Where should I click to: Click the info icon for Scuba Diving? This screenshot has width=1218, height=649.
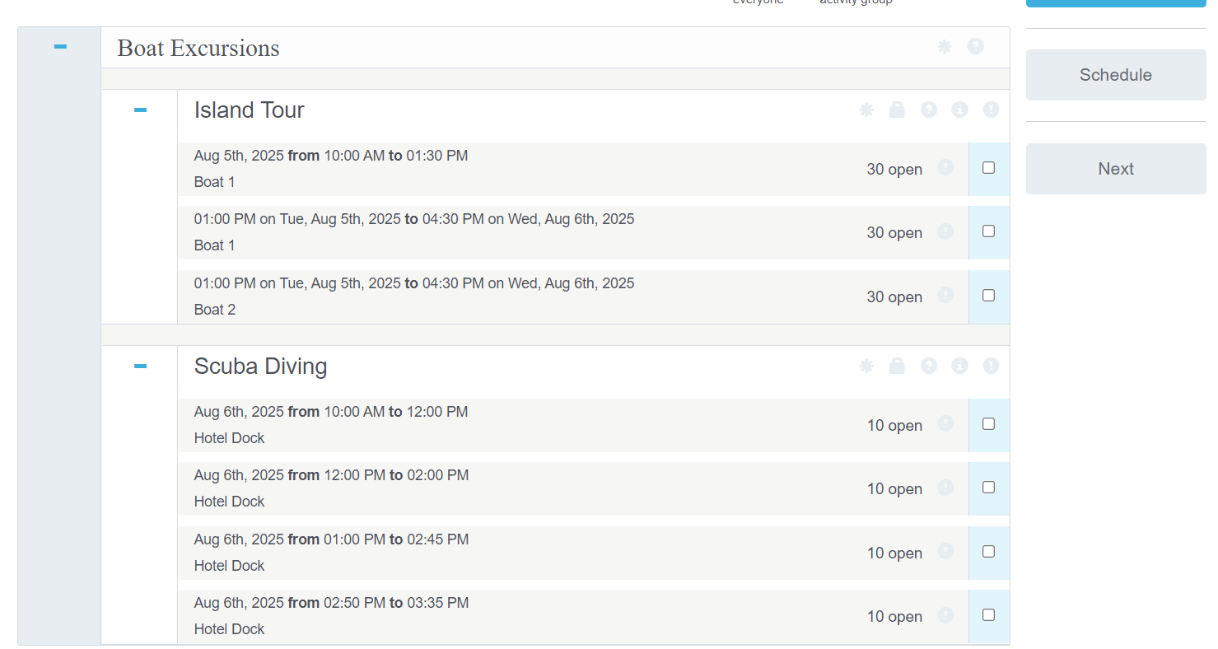pos(959,366)
